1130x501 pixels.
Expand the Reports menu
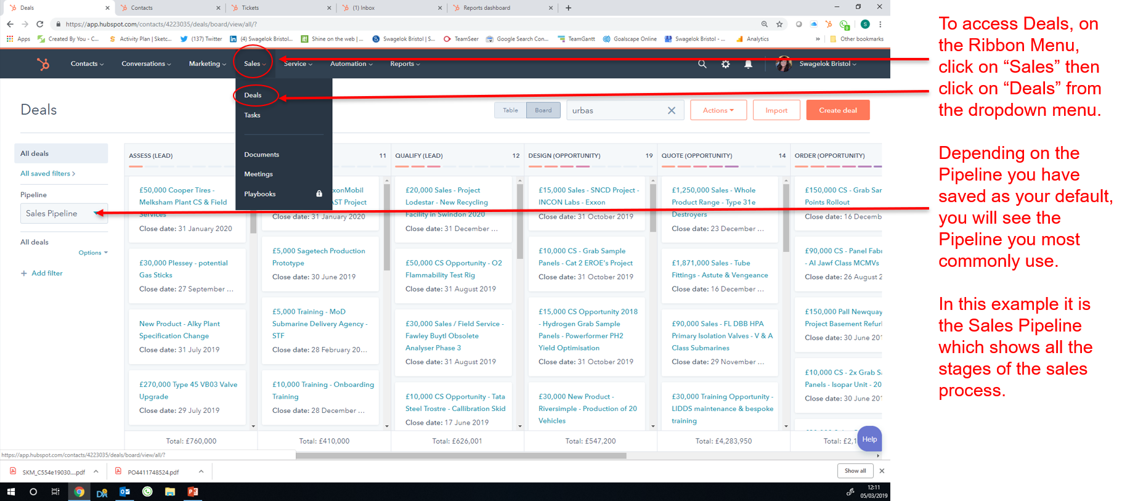pos(405,64)
